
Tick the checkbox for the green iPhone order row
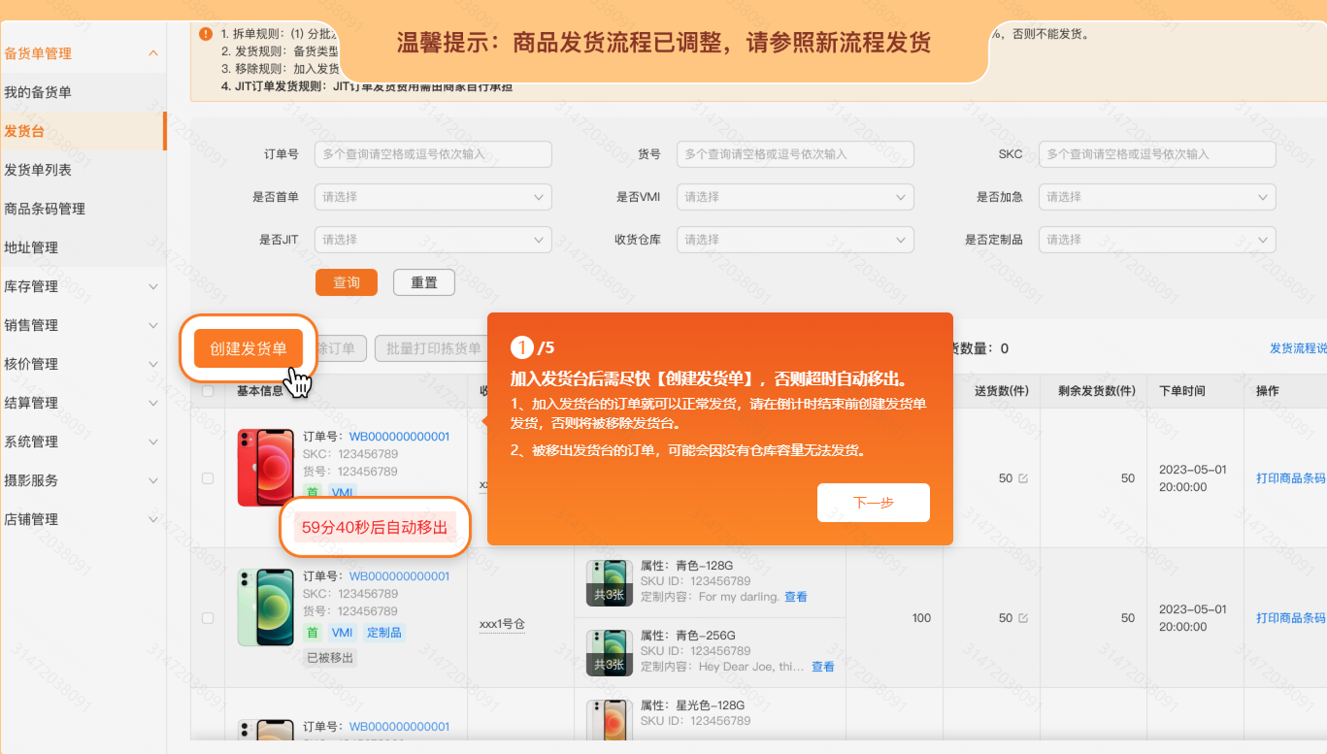pos(208,618)
